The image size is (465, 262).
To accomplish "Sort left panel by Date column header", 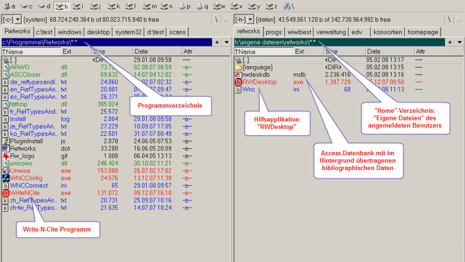I will coord(141,52).
